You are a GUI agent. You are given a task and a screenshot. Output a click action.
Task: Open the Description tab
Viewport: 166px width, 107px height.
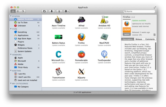(127, 39)
